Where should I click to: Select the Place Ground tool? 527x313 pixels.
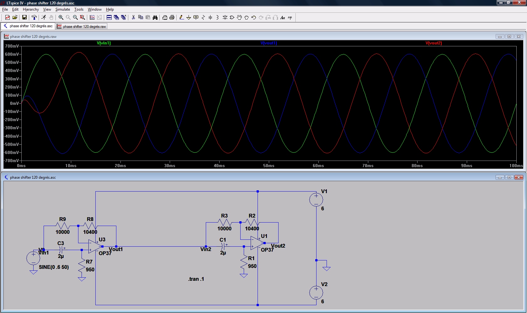coord(189,18)
